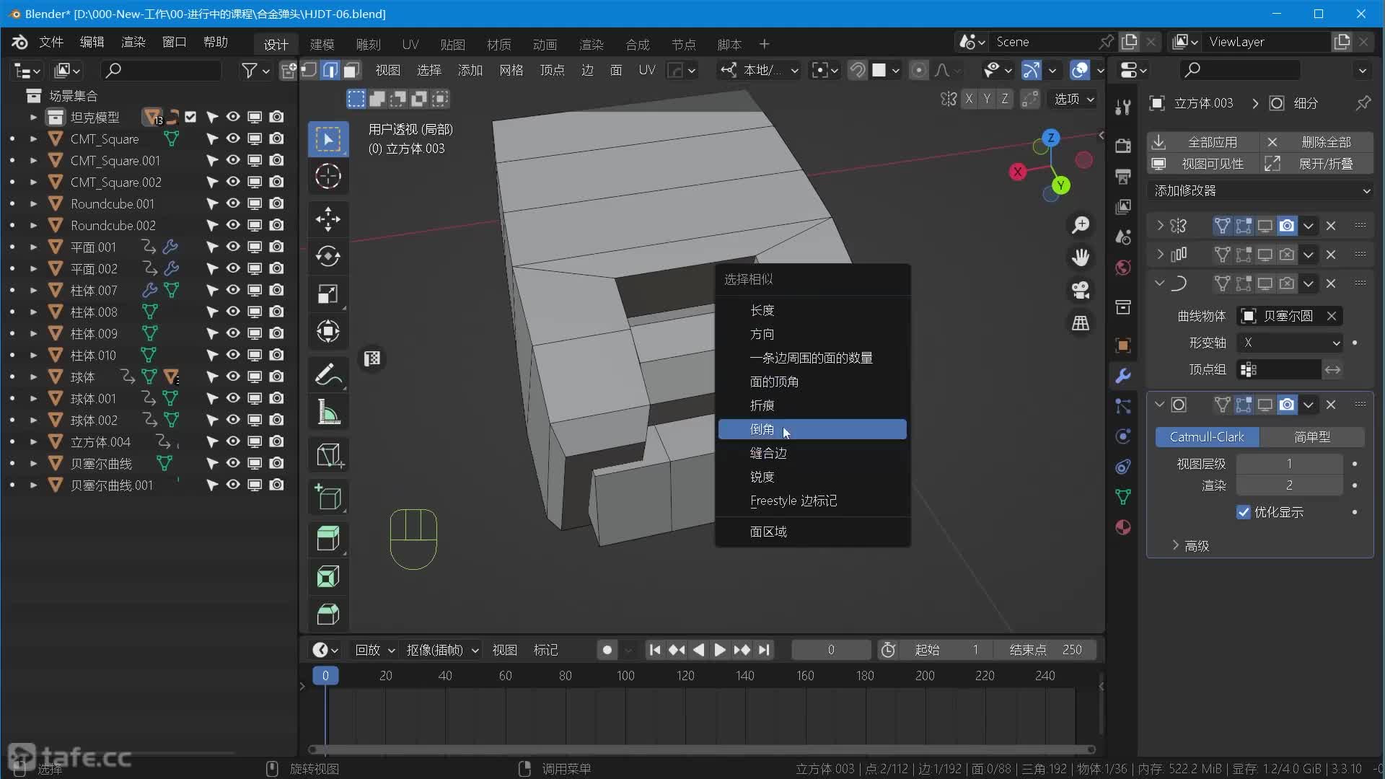Click the 视图层级 value slider

1289,464
